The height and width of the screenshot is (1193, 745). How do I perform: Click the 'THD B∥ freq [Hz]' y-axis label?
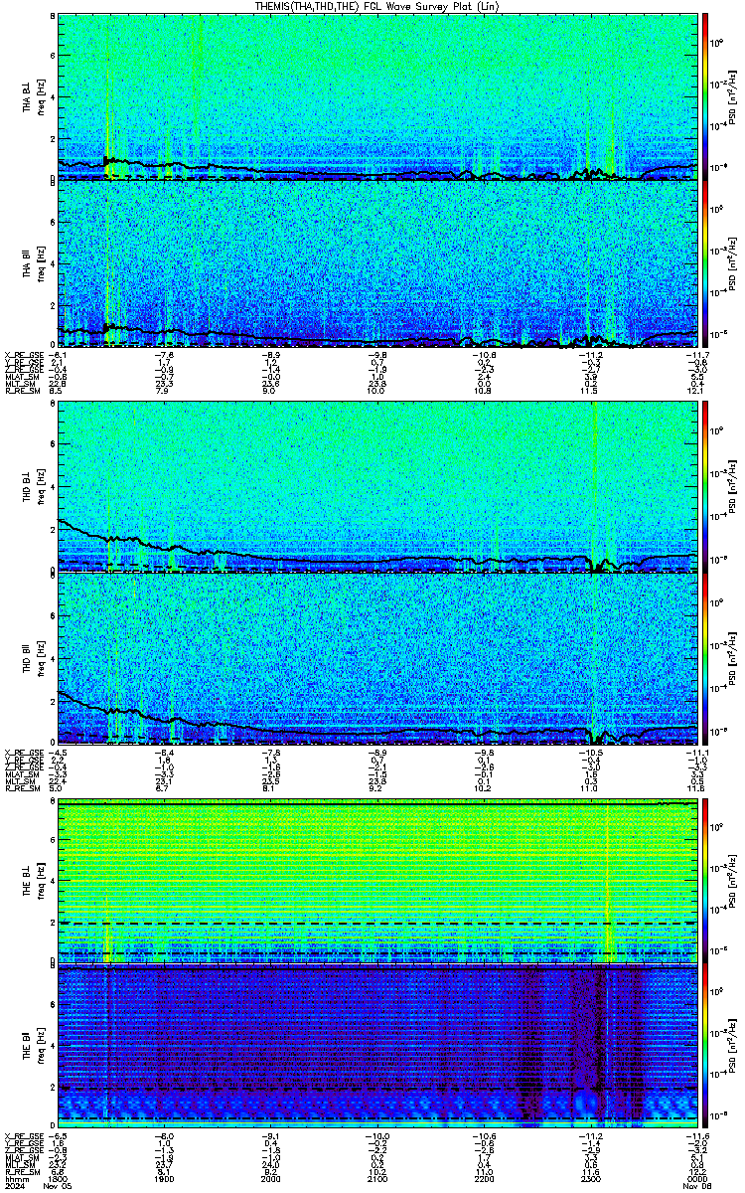point(33,657)
